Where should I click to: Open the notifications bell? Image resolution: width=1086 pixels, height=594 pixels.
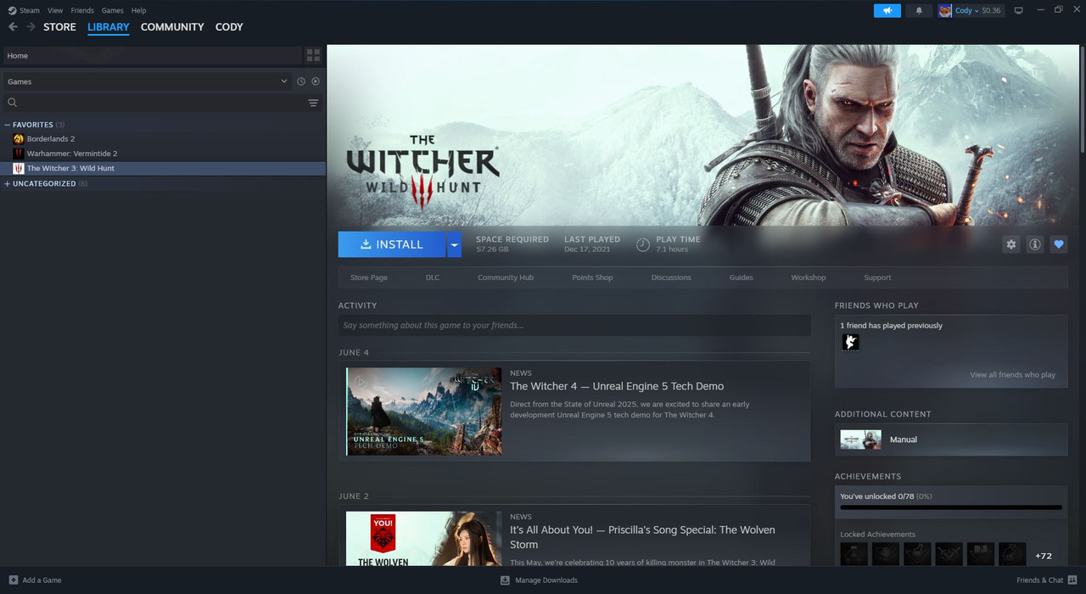919,10
